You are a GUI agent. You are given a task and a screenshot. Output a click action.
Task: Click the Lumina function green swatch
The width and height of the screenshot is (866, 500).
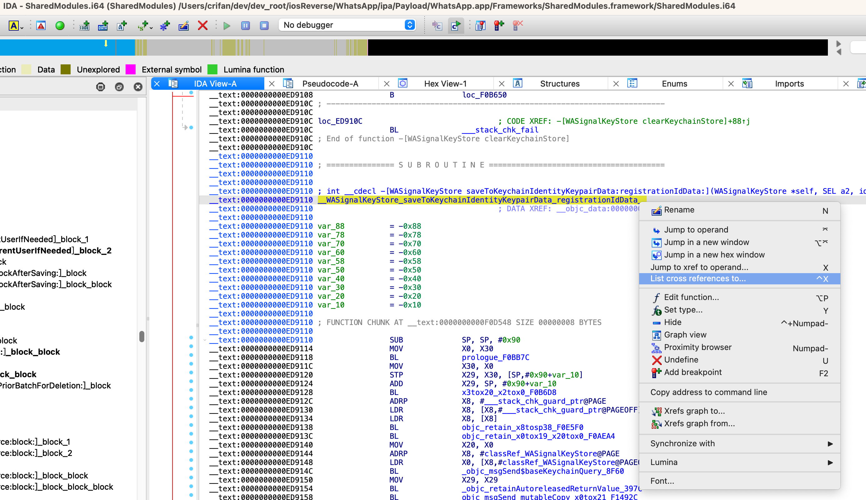212,69
